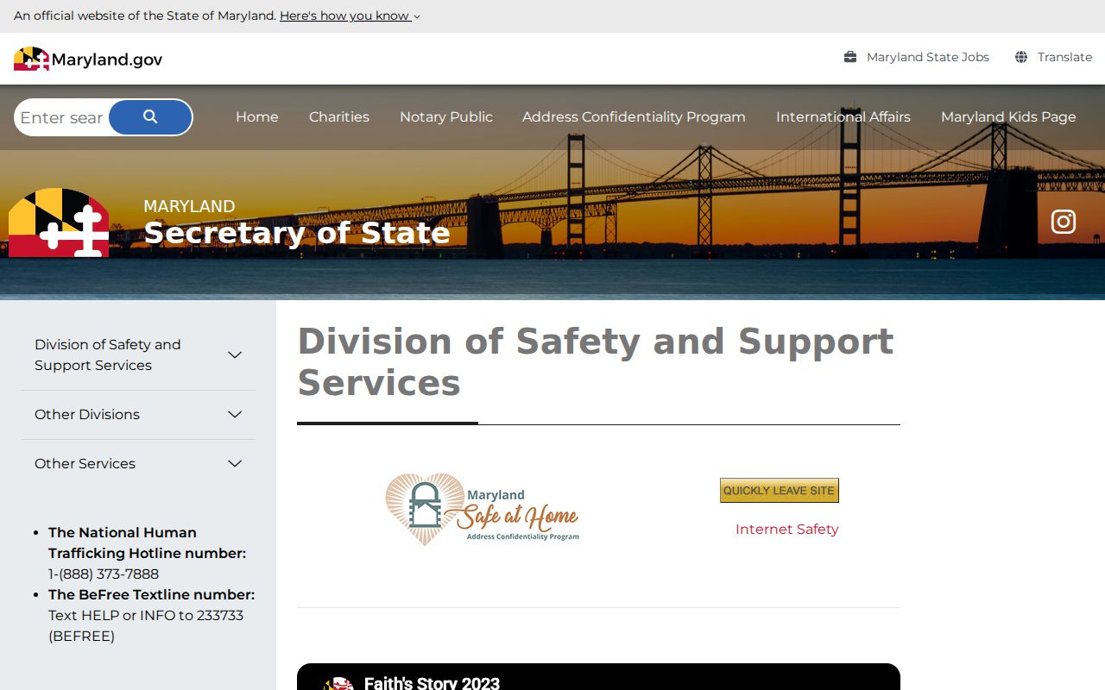Click the Translate link
The image size is (1105, 690).
point(1065,57)
